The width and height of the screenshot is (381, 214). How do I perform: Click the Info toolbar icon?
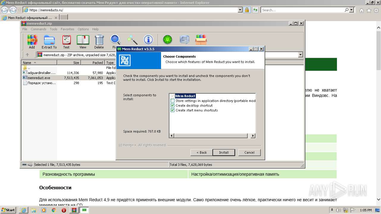tap(148, 40)
